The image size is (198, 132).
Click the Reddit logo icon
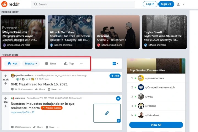(x=4, y=4)
